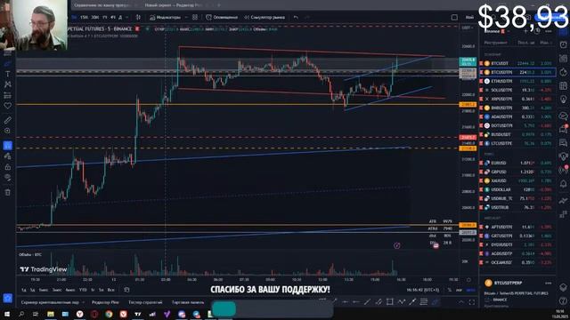Open the Торговая панель tab
This screenshot has width=570, height=320.
pyautogui.click(x=188, y=302)
